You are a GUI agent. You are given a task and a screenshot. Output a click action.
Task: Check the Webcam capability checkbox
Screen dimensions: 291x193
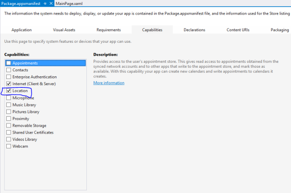(x=9, y=146)
